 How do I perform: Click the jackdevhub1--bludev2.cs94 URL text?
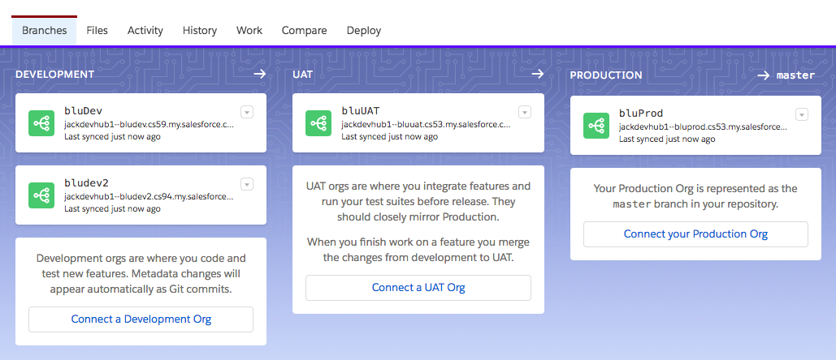(x=149, y=197)
